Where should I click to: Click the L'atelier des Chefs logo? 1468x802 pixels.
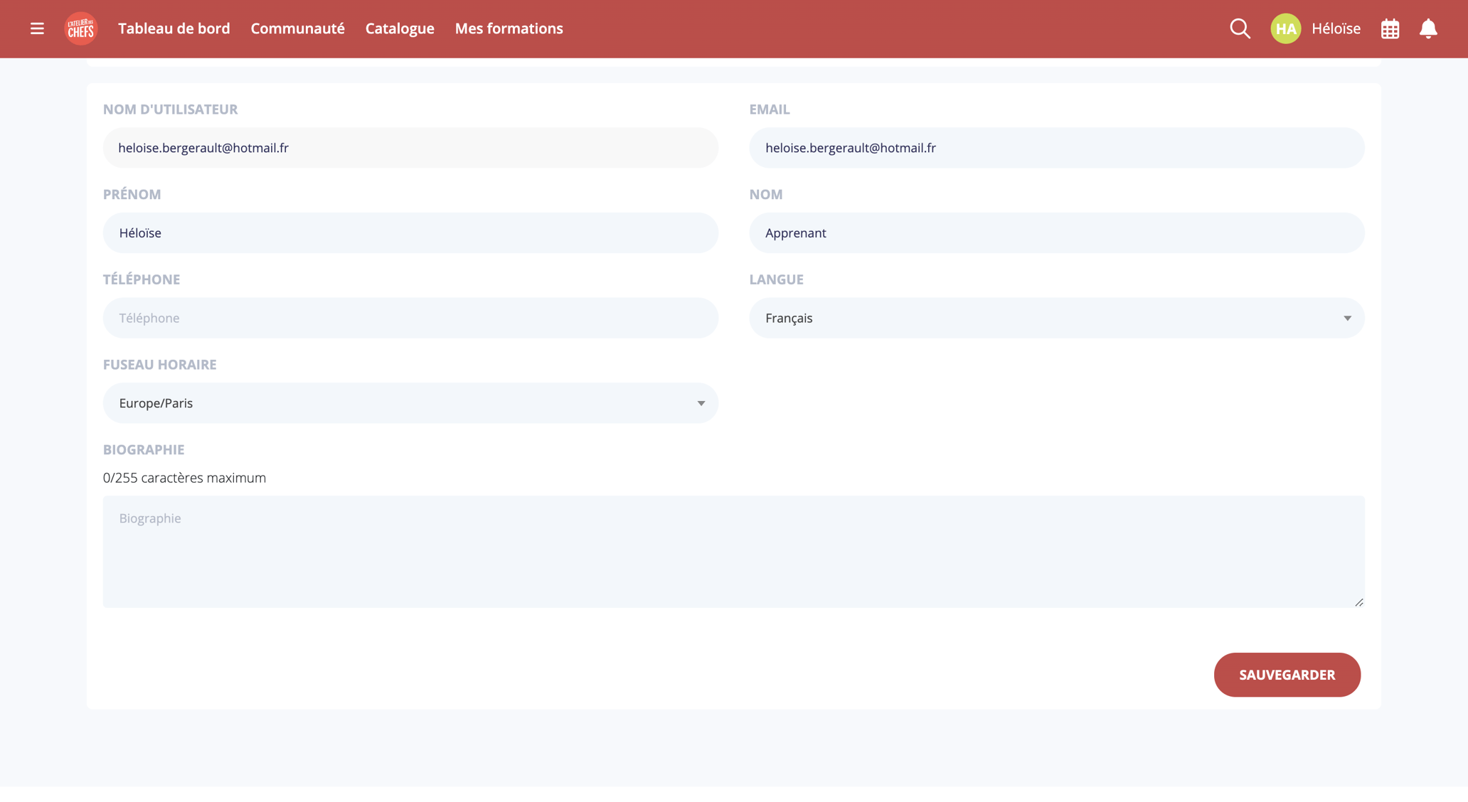point(81,28)
